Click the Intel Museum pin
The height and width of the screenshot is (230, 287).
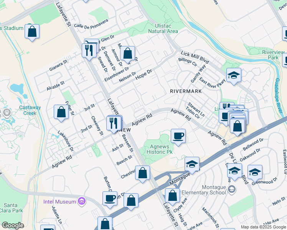pos(81,200)
